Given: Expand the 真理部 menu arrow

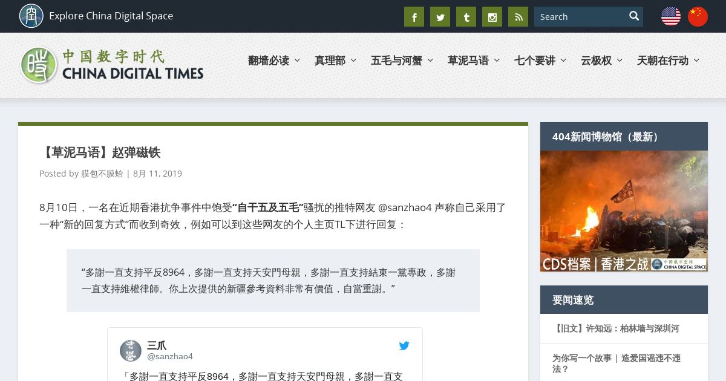Looking at the screenshot, I should [353, 60].
